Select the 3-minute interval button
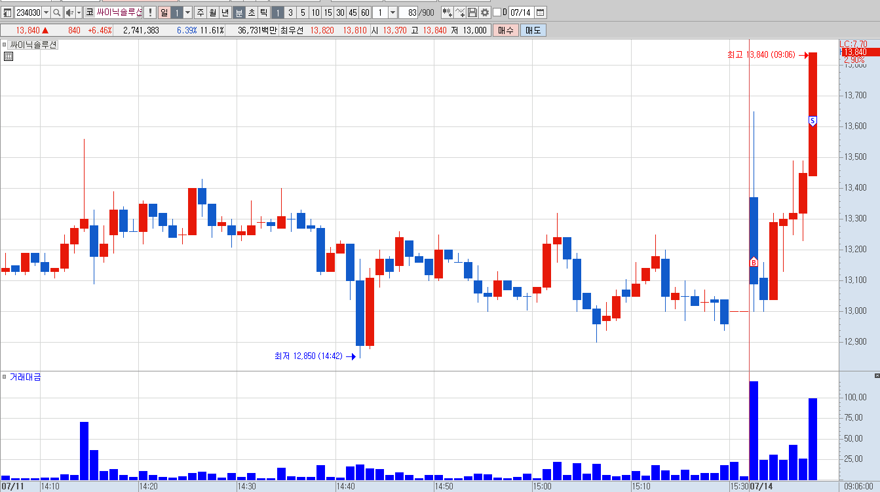The width and height of the screenshot is (880, 492). (290, 12)
